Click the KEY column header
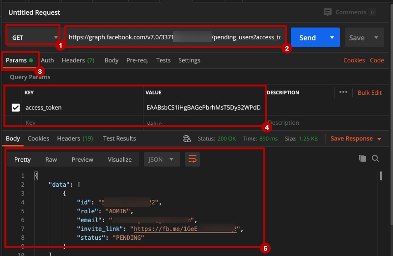393x256 pixels. [29, 92]
